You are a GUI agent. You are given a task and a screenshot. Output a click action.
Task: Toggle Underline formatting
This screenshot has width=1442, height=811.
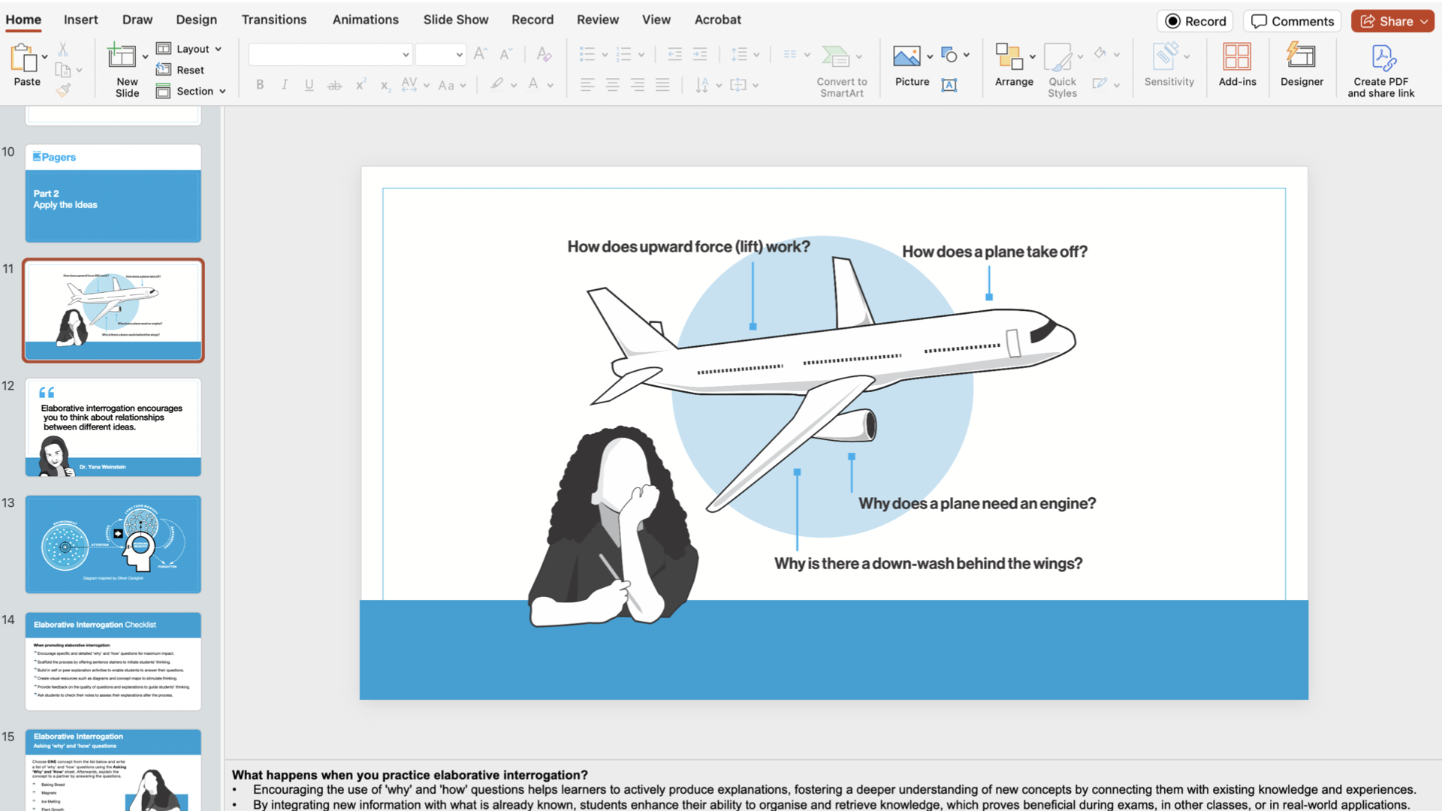click(309, 85)
